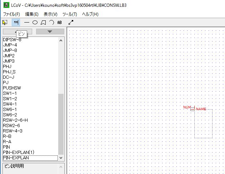225x174 pixels.
Task: Open the 表示(V) menu
Action: click(x=50, y=14)
